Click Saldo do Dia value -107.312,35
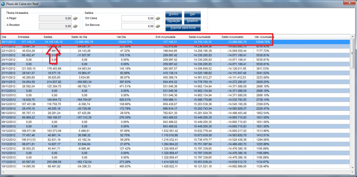 pyautogui.click(x=83, y=117)
